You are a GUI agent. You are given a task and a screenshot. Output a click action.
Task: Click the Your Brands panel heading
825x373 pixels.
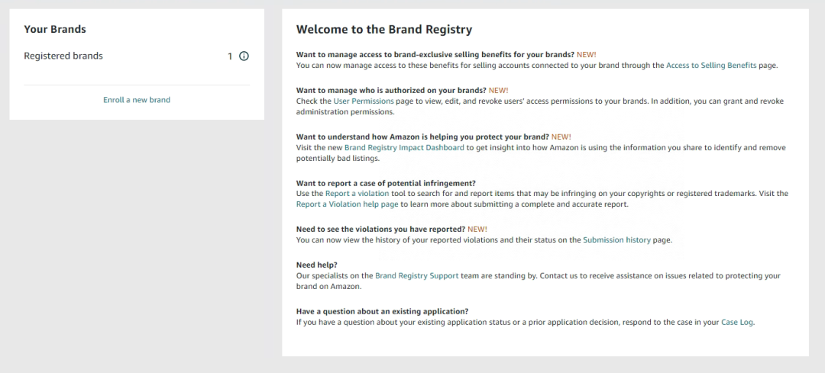(55, 30)
